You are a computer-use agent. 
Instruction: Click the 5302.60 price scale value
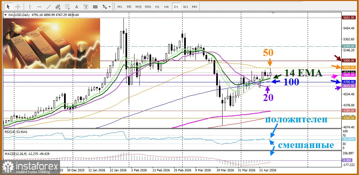[x=348, y=39]
